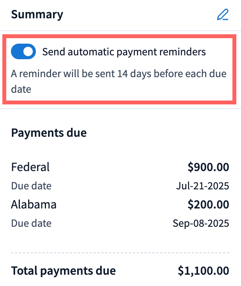241x286 pixels.
Task: Click the Total payments due label
Action: coord(63,270)
